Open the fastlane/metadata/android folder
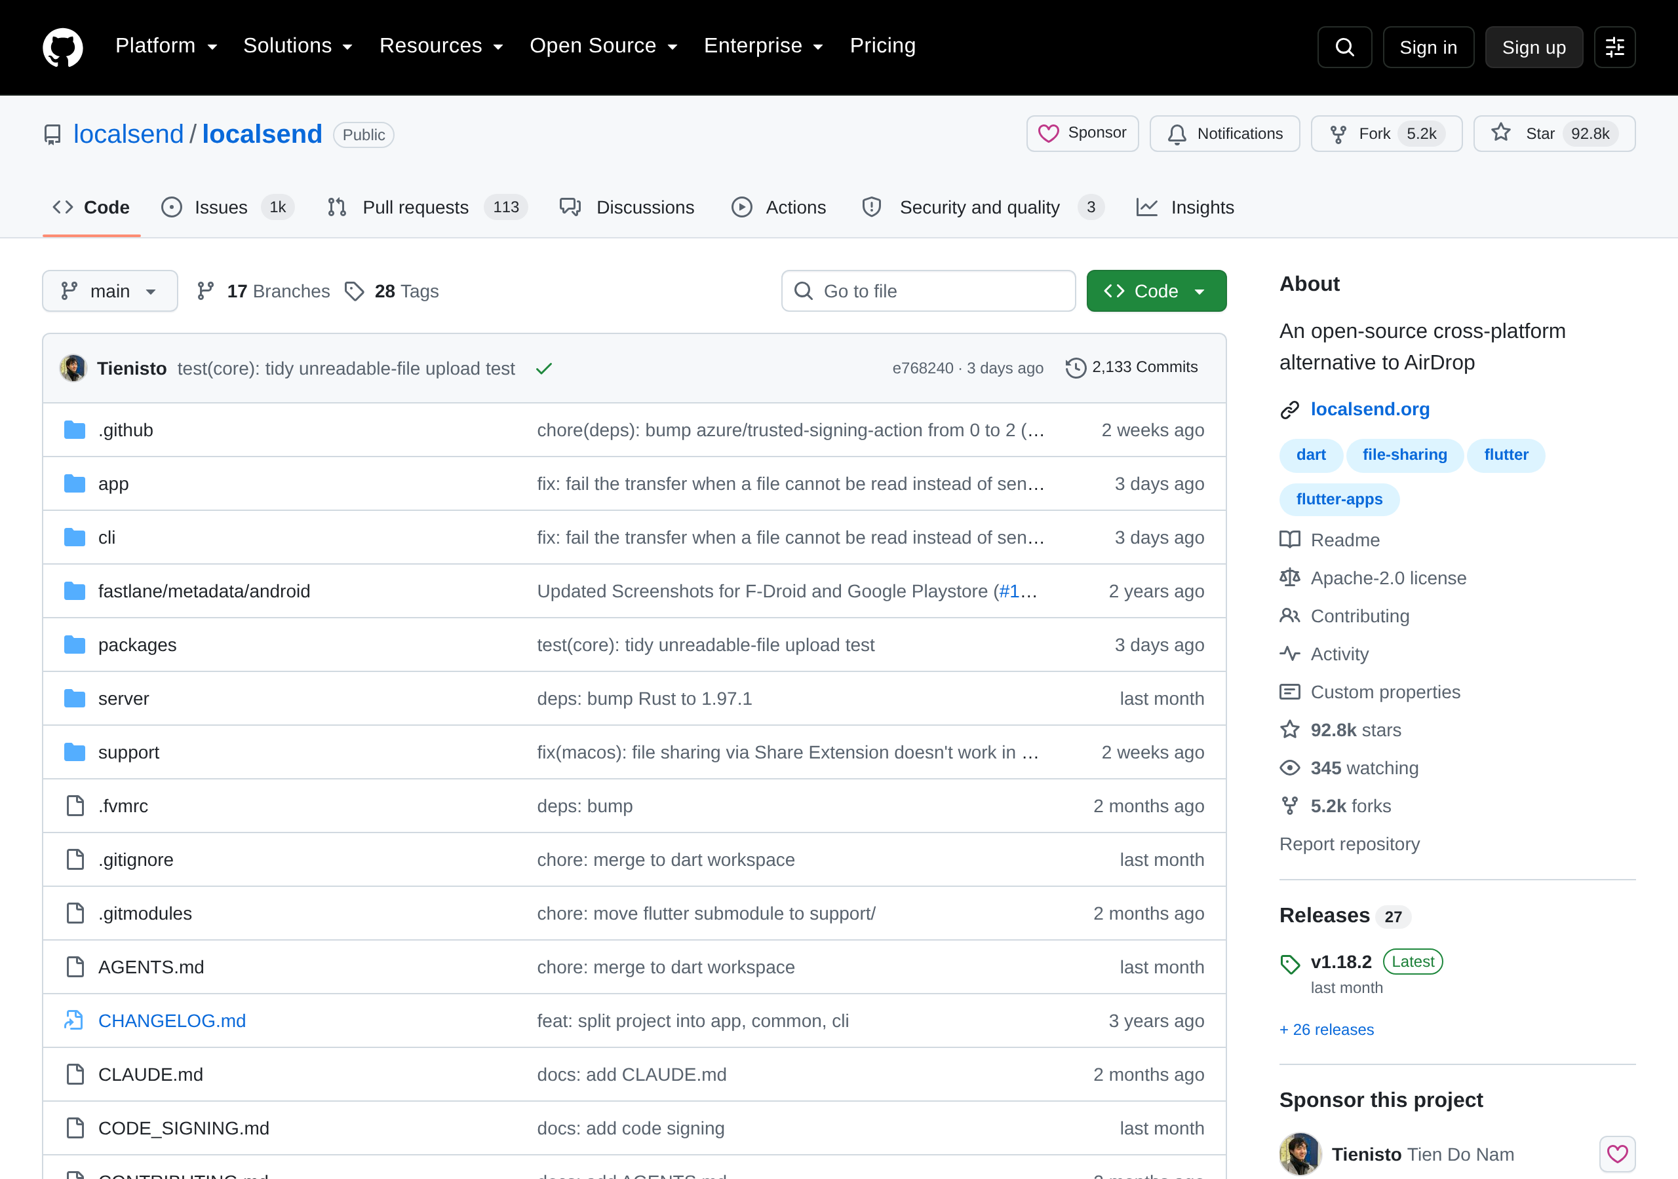This screenshot has height=1179, width=1678. tap(204, 591)
